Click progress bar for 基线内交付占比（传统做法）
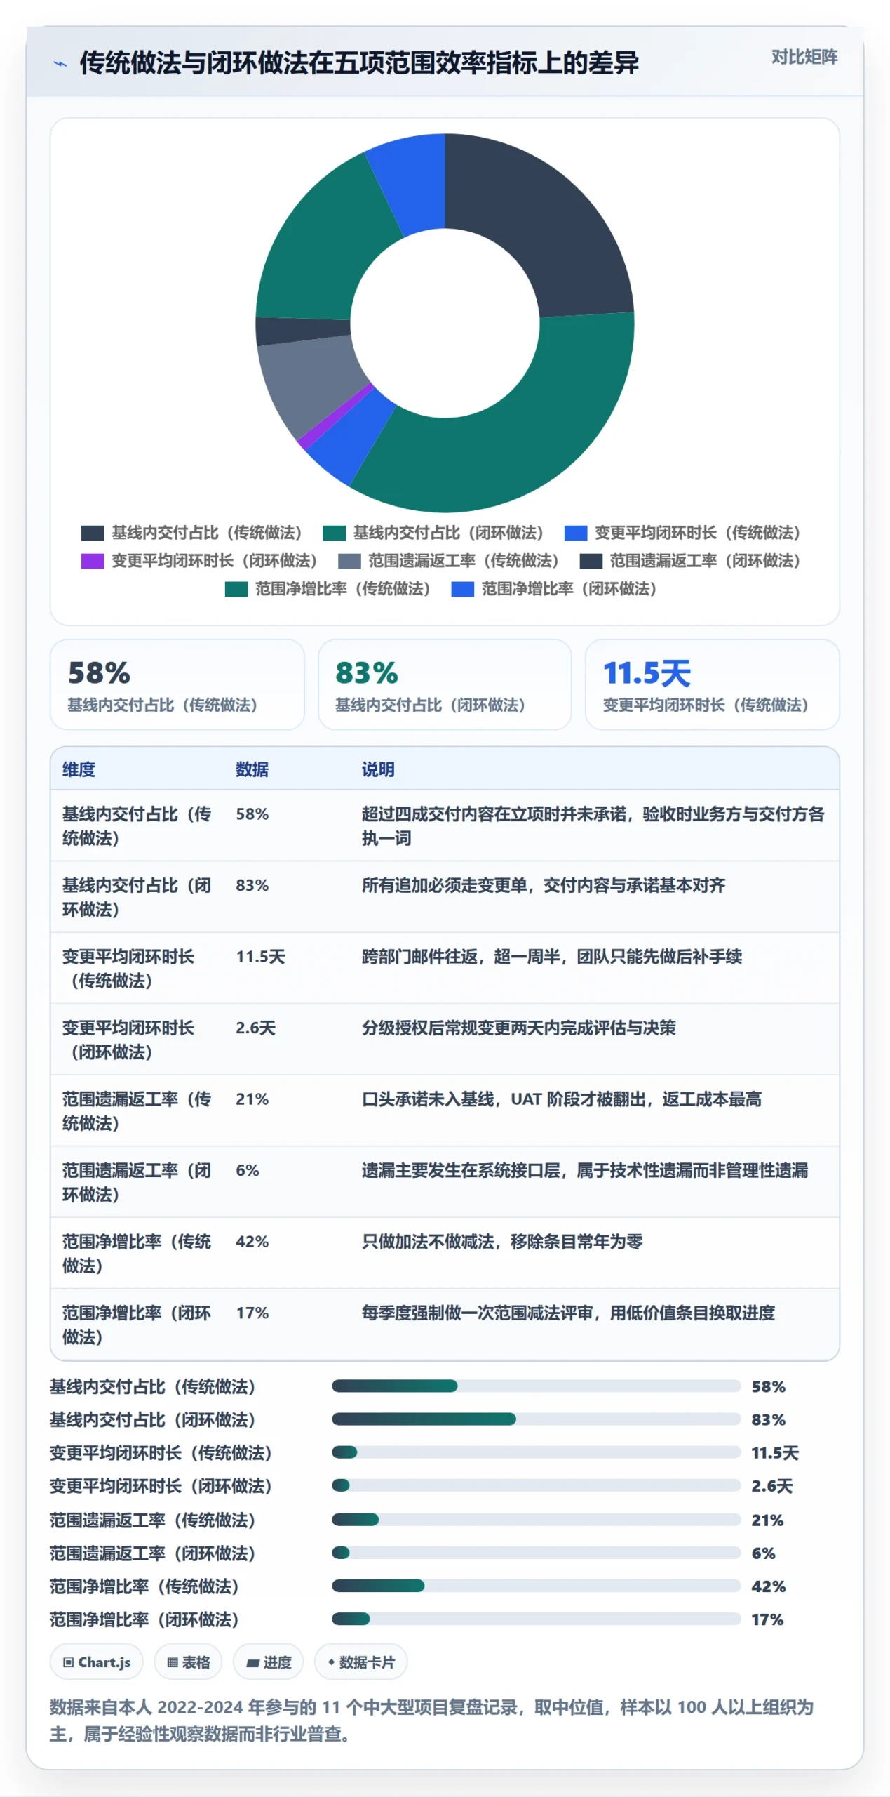 coord(537,1386)
